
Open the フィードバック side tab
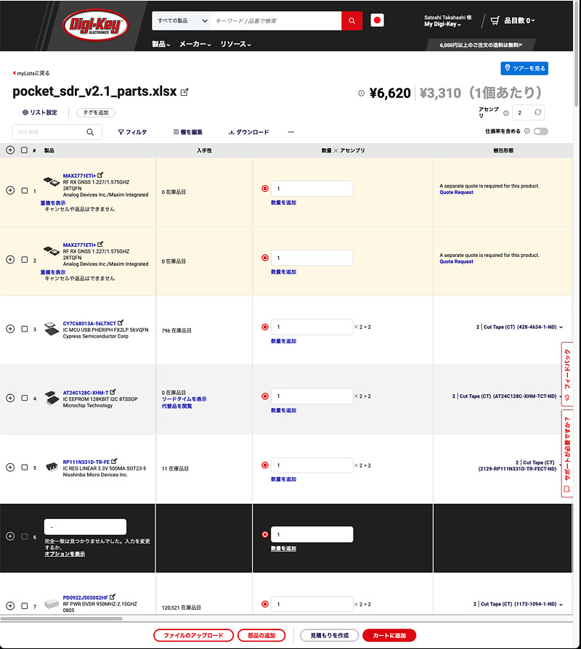pos(567,375)
